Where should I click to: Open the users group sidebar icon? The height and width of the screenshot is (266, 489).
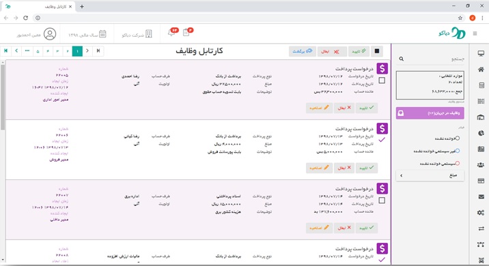pyautogui.click(x=481, y=165)
